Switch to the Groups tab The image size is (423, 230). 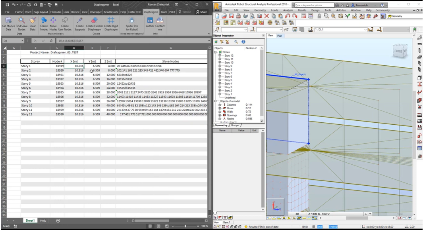235,125
